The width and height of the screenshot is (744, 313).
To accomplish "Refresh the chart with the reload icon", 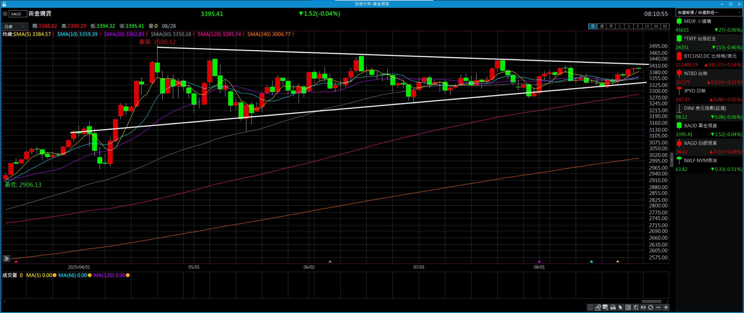I will (651, 307).
